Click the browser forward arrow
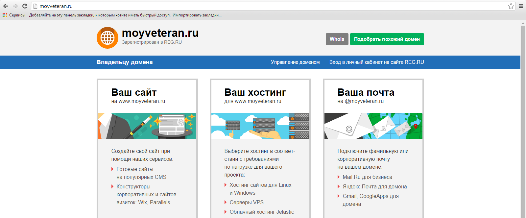 pos(15,6)
